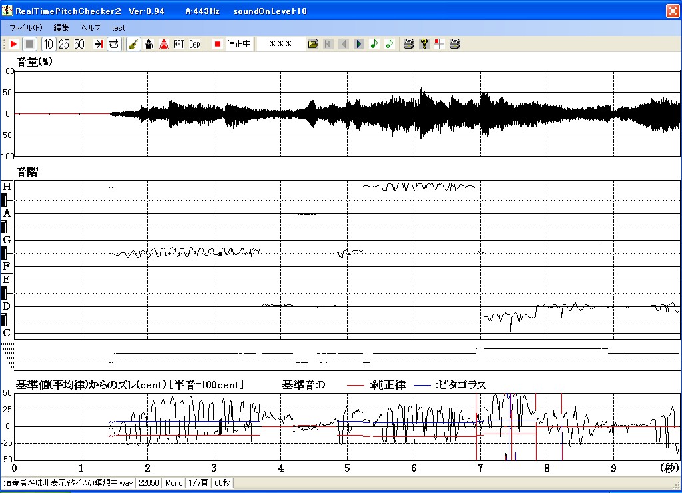682x493 pixels.
Task: Switch to FFT analysis mode
Action: (x=179, y=44)
